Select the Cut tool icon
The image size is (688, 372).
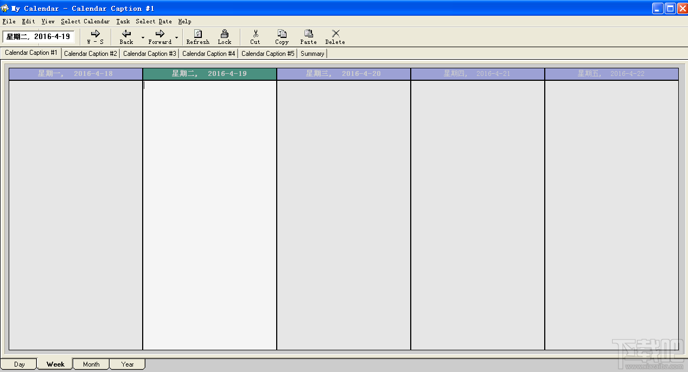[x=255, y=37]
